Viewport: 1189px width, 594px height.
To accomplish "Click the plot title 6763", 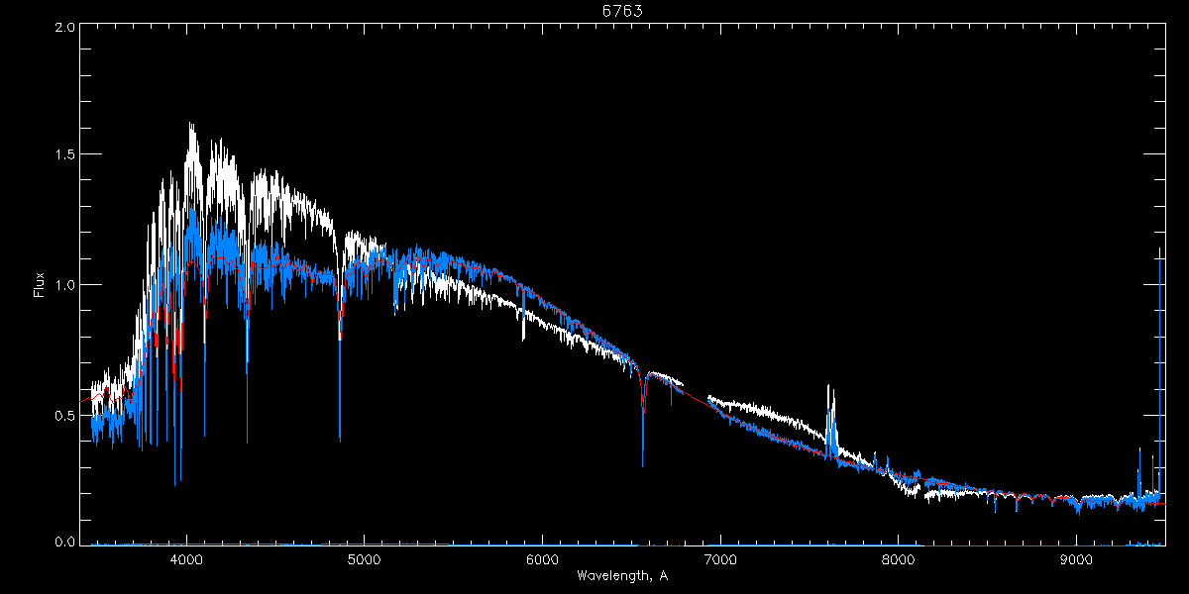I will tap(622, 11).
